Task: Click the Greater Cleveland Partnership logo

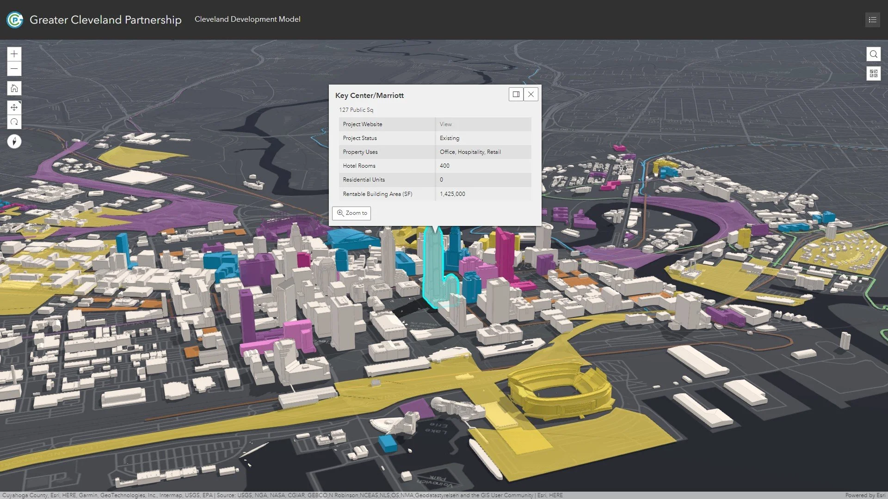Action: coord(14,20)
